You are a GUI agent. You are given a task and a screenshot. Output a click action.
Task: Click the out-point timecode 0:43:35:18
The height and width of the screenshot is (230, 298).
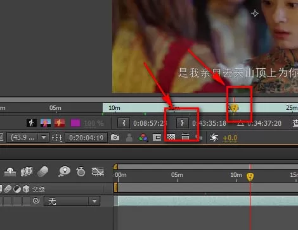tap(209, 123)
